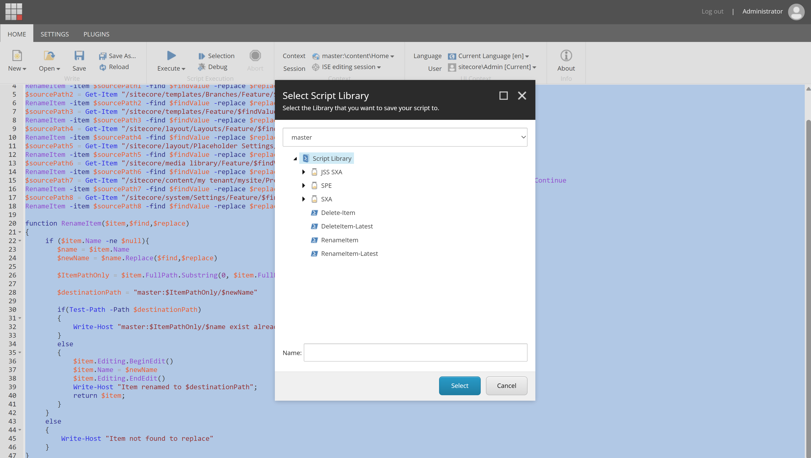The width and height of the screenshot is (811, 458).
Task: Switch to the PLUGINS tab
Action: point(96,34)
